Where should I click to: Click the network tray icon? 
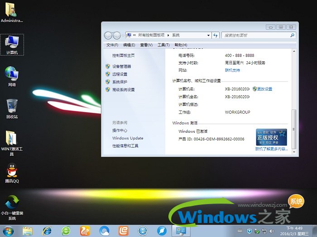(x=264, y=231)
